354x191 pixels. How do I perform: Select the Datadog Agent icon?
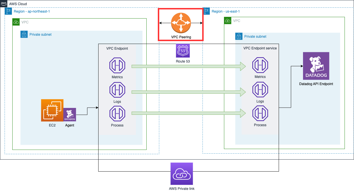70,115
